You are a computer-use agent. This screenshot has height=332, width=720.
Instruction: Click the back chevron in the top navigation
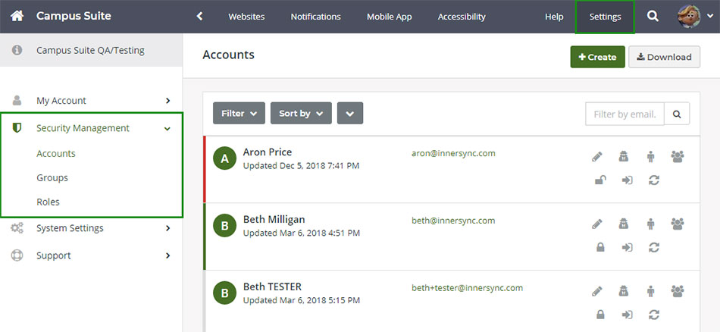(199, 17)
